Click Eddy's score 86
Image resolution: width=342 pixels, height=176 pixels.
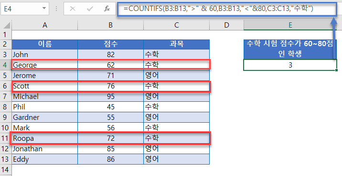(x=111, y=159)
